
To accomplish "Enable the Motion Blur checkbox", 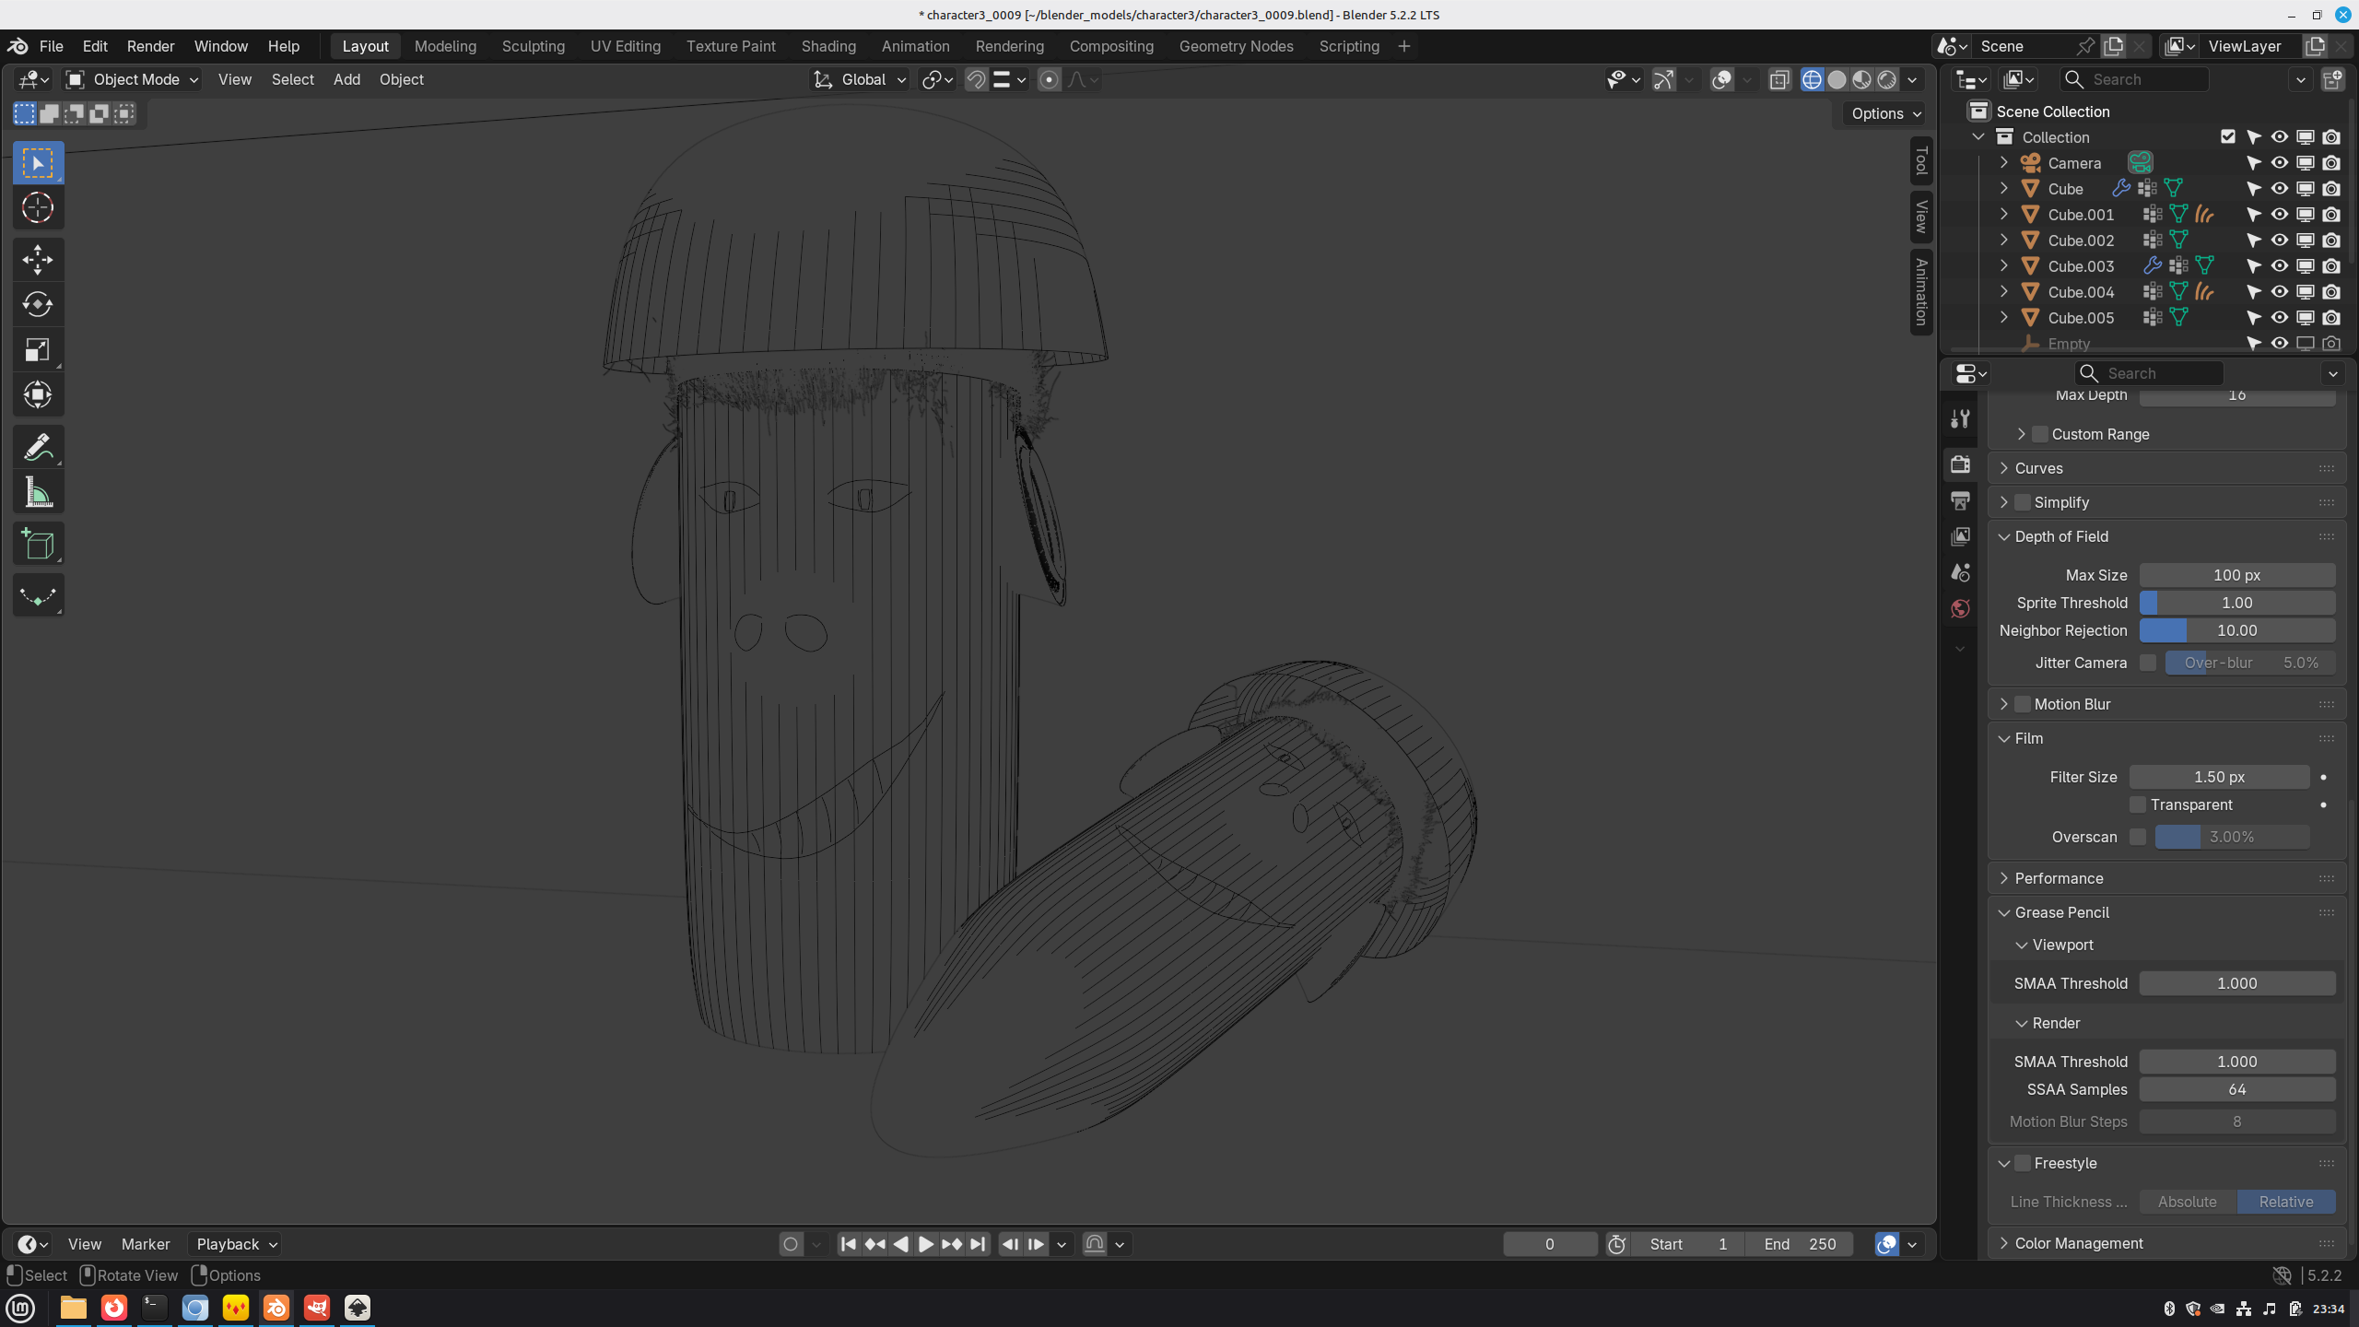I will (x=2023, y=704).
